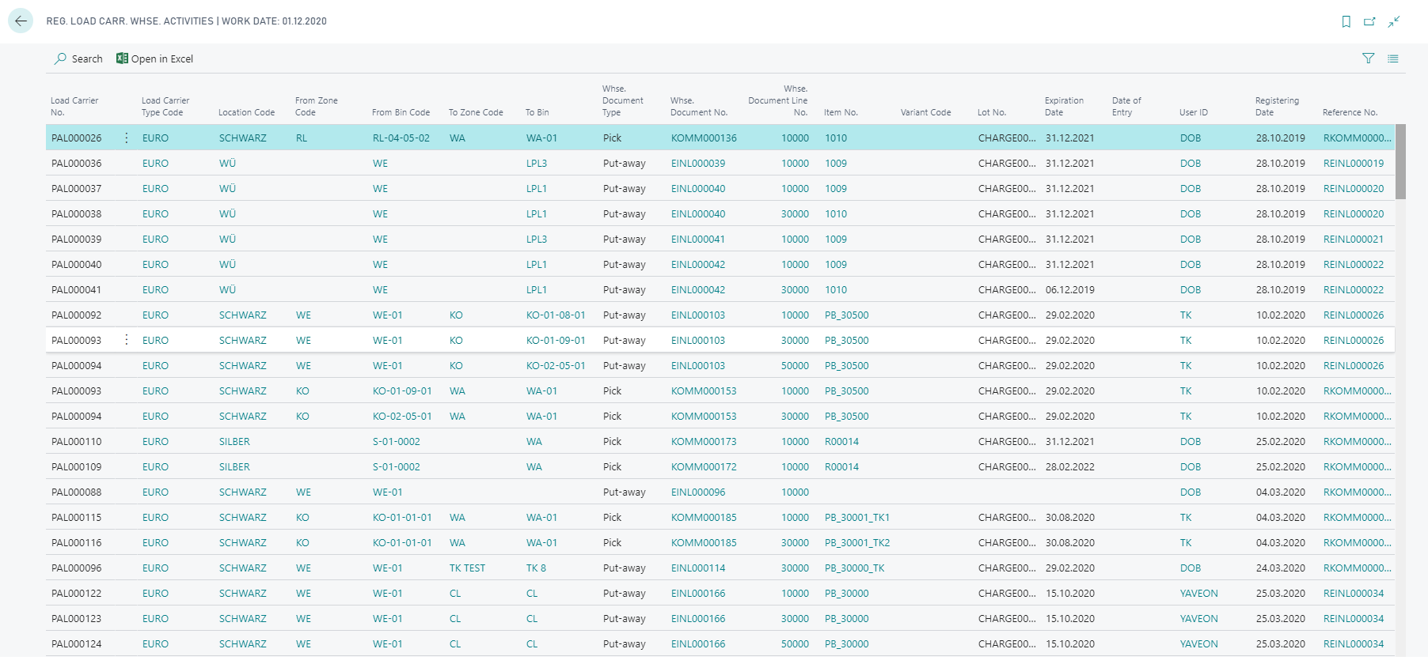Select the PAL000092 row cell
Image resolution: width=1428 pixels, height=664 pixels.
click(77, 315)
